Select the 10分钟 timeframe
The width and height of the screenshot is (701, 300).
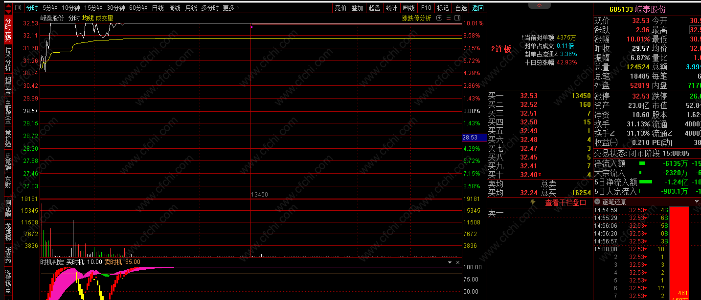coord(71,8)
